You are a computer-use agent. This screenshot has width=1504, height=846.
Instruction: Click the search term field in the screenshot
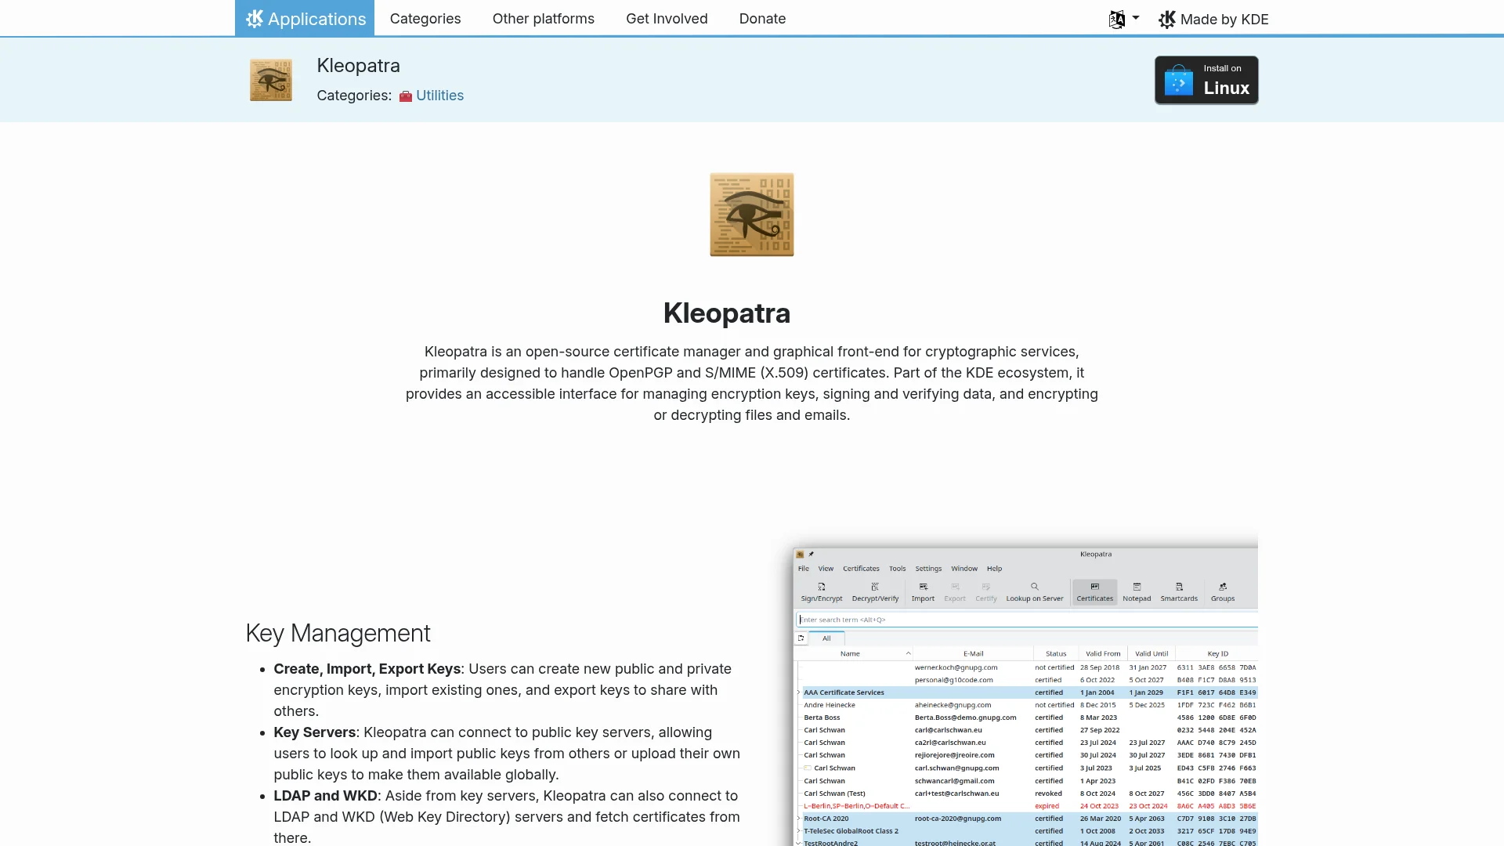pos(1027,620)
